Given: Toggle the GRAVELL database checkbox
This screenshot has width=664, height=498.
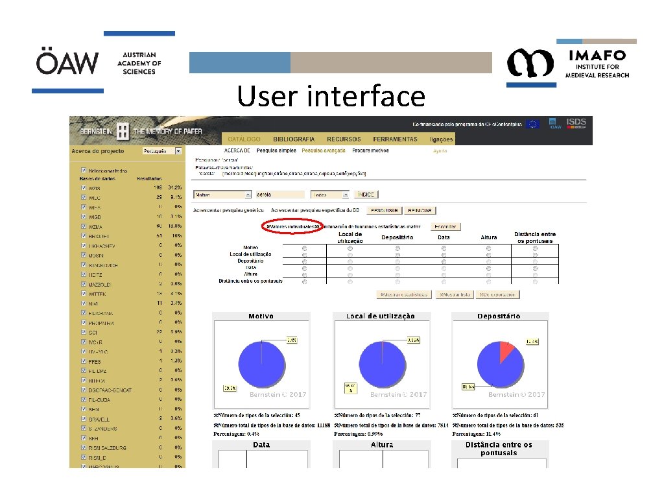Looking at the screenshot, I should tap(84, 419).
